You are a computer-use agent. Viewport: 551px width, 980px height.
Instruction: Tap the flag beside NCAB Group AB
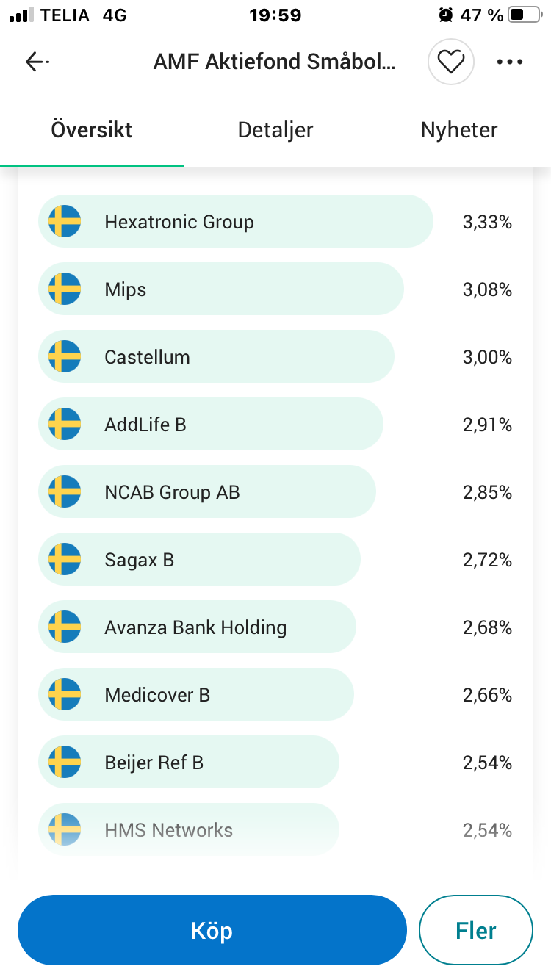65,492
